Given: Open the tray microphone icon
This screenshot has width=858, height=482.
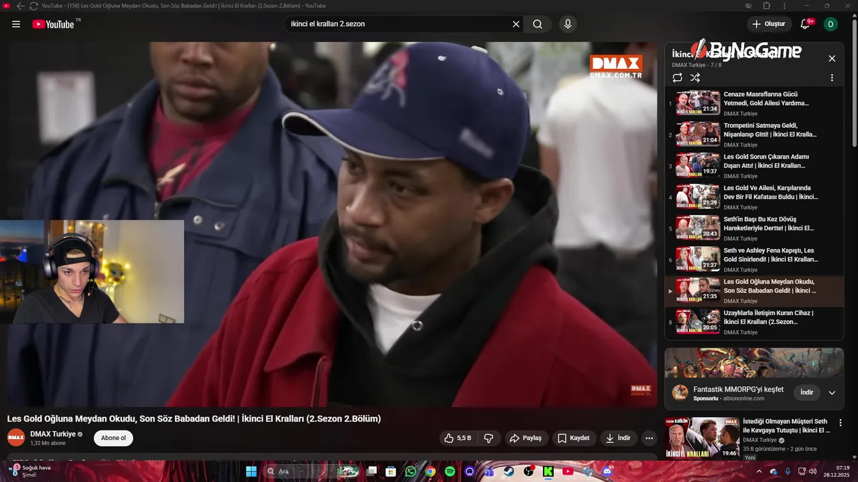Looking at the screenshot, I should coord(788,471).
